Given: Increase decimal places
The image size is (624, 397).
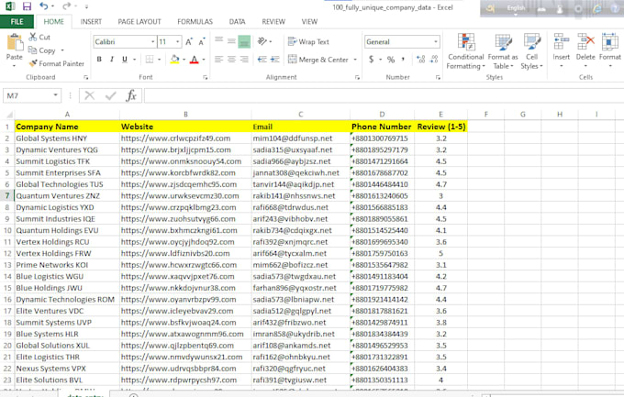Looking at the screenshot, I should [420, 60].
